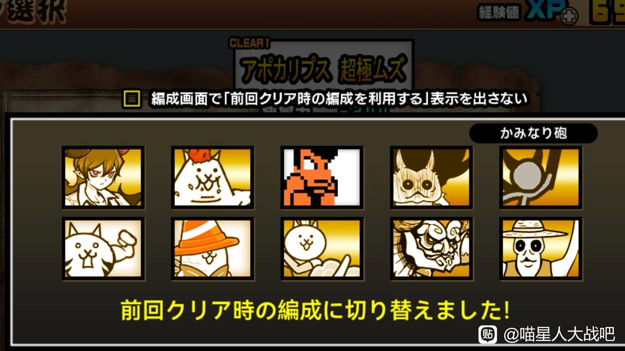Open the 喵星人大战吧 watermark link

(x=559, y=334)
